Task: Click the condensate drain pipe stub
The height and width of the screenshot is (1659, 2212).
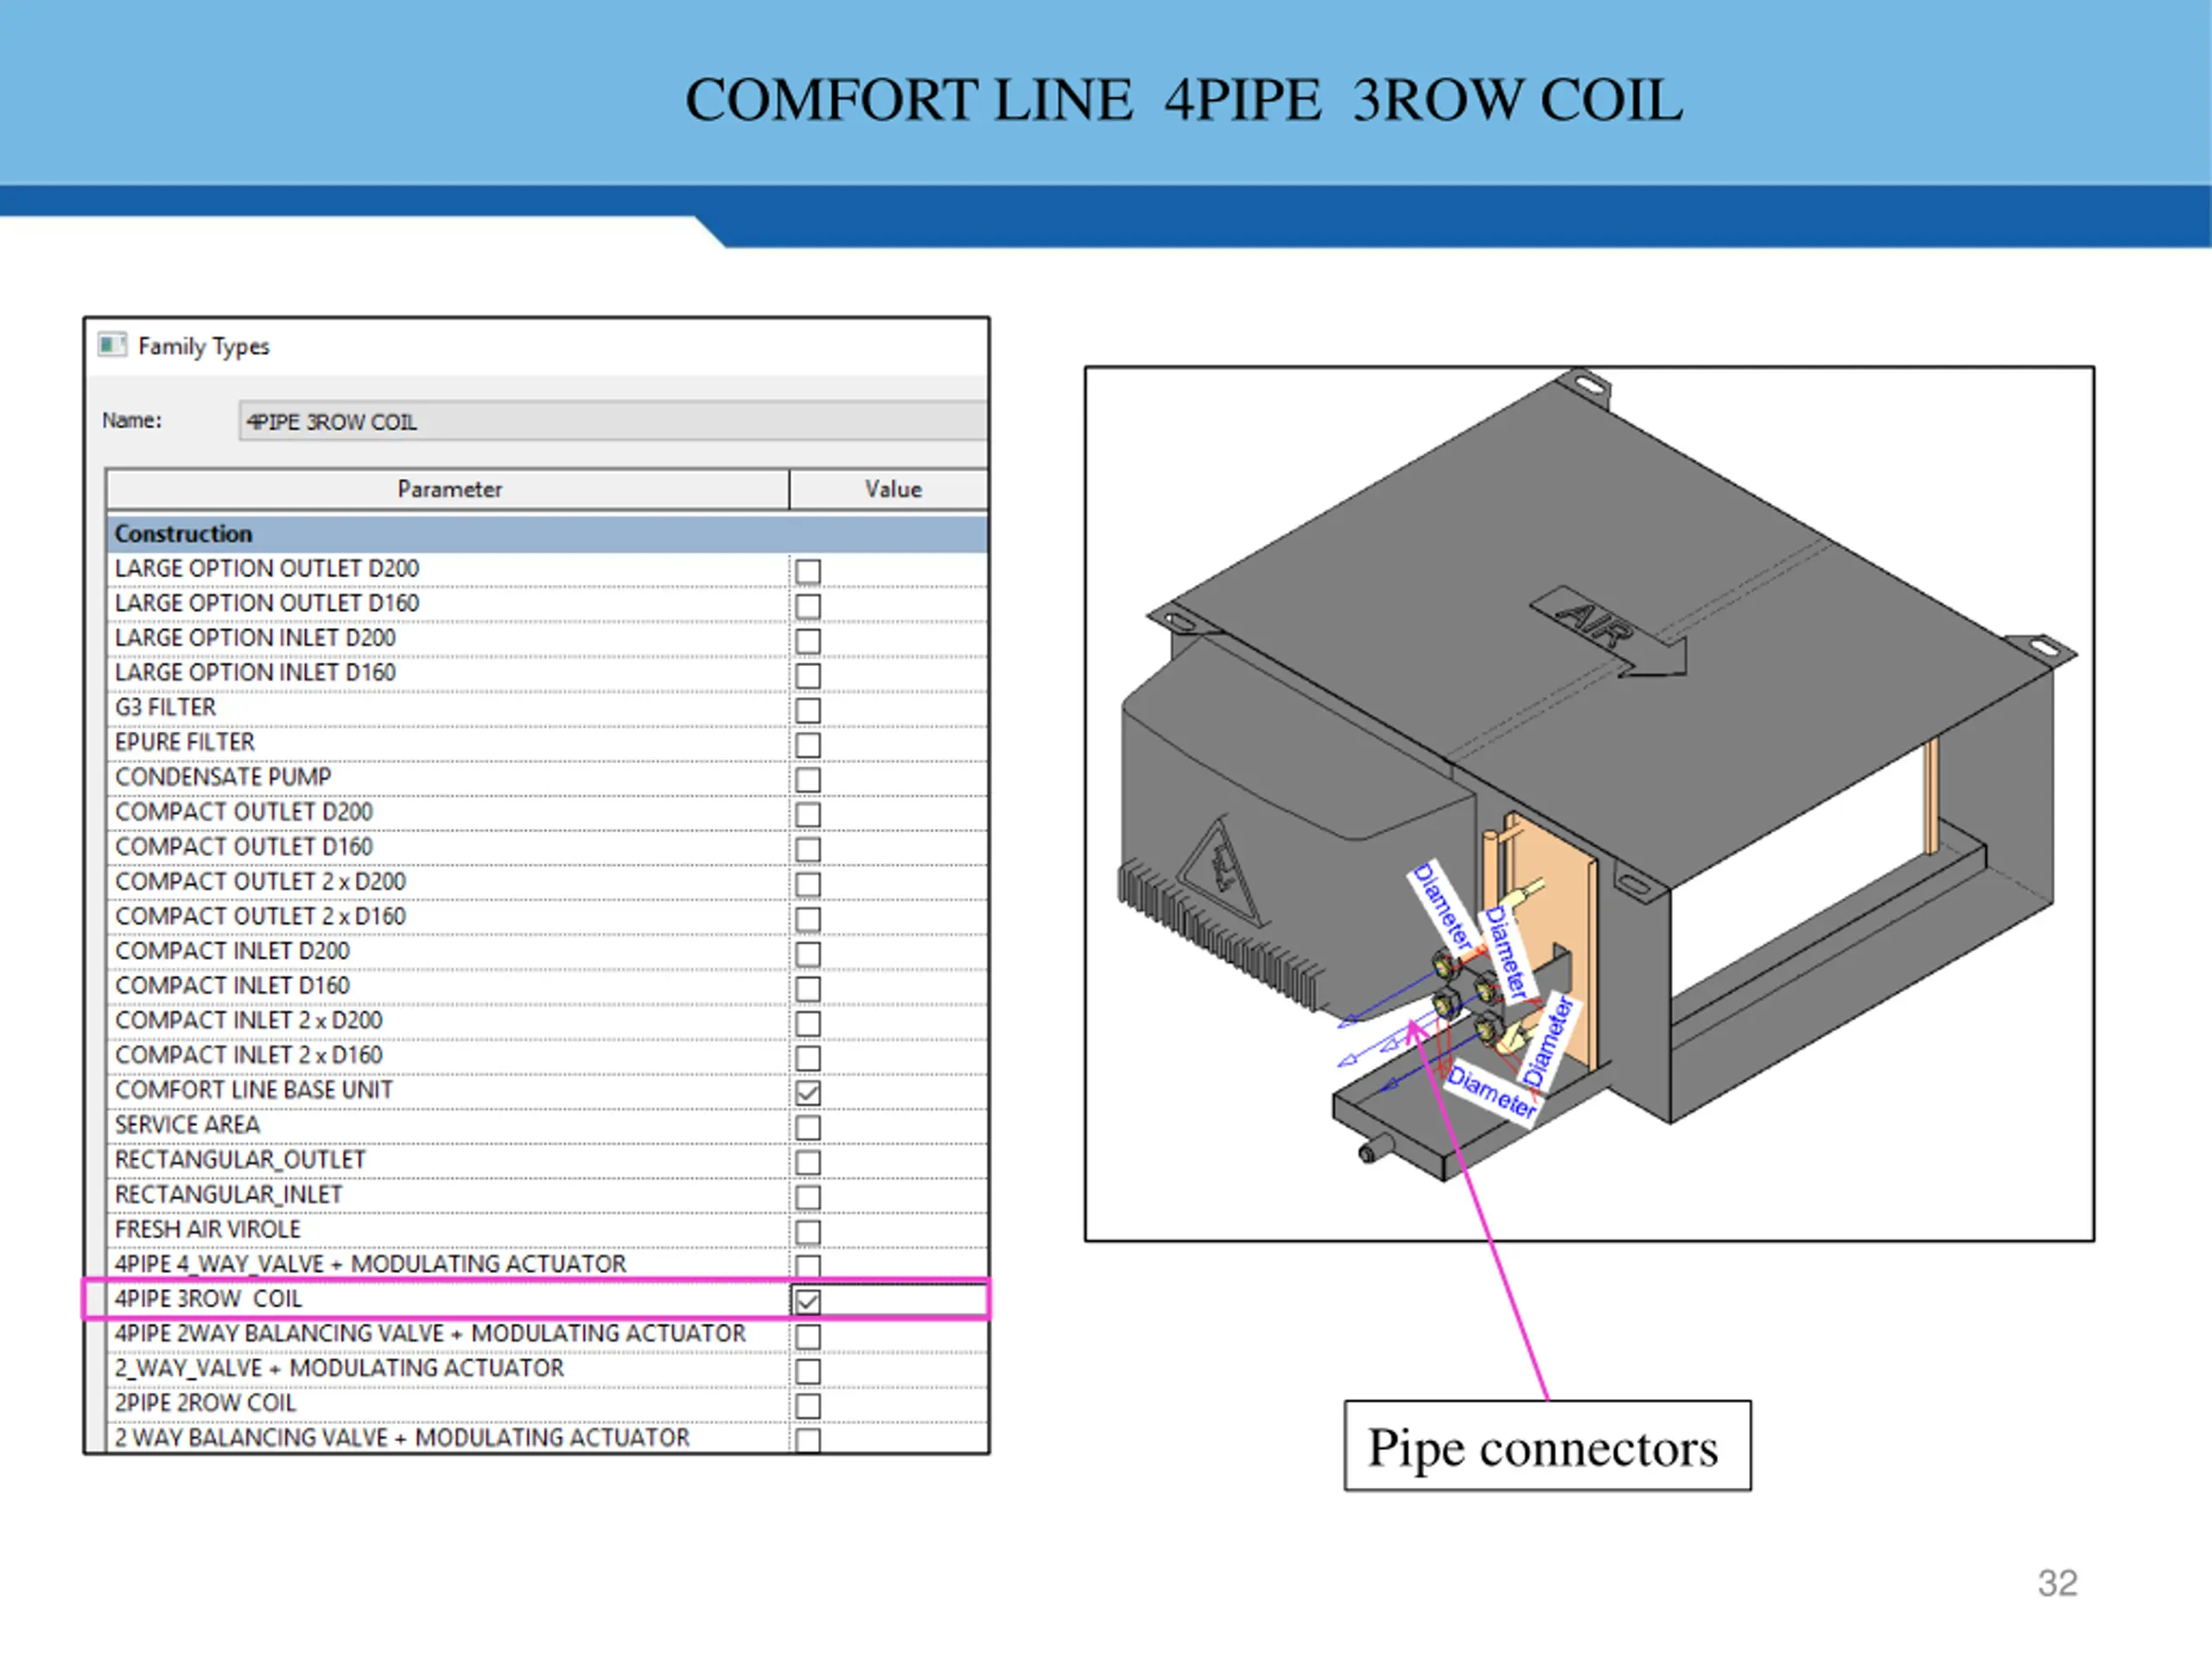Action: coord(1376,1150)
